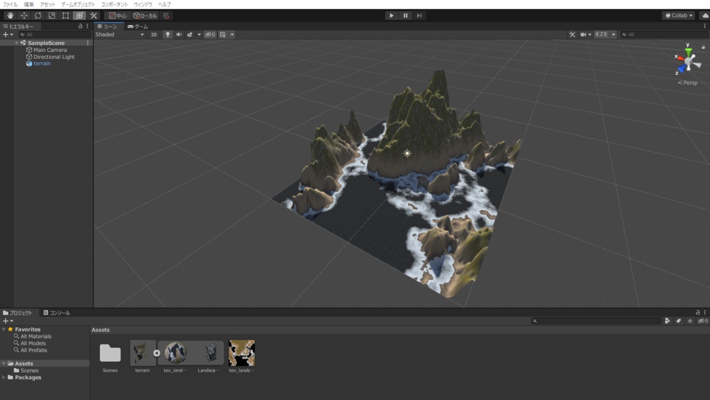Image resolution: width=710 pixels, height=400 pixels.
Task: Select the Move tool
Action: tap(25, 15)
